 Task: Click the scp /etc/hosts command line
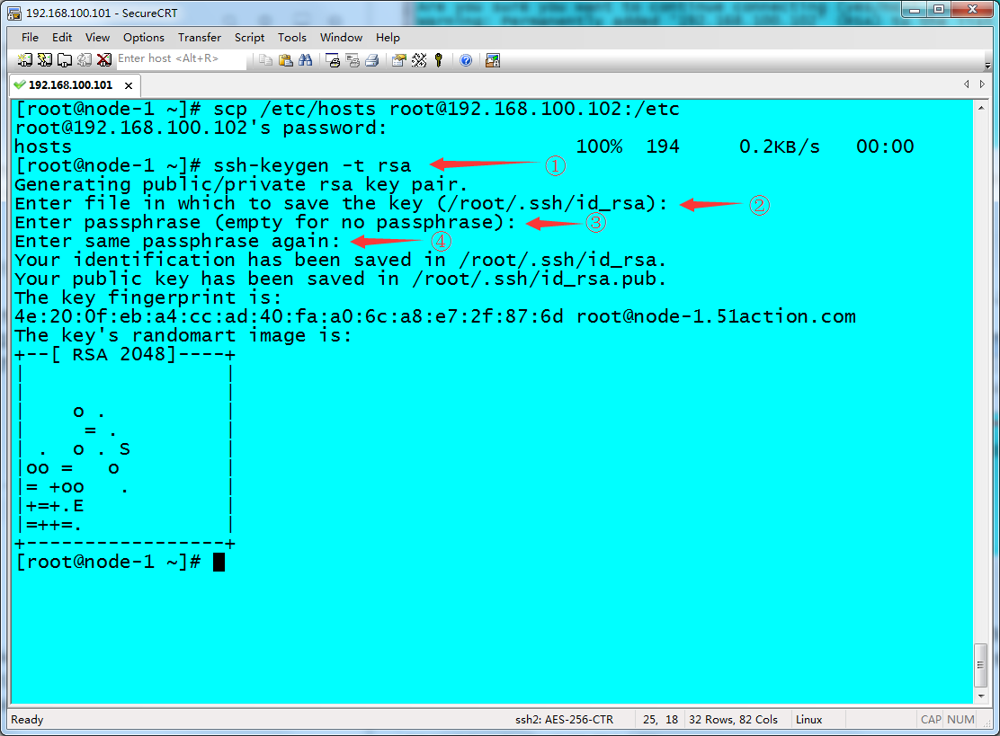348,109
